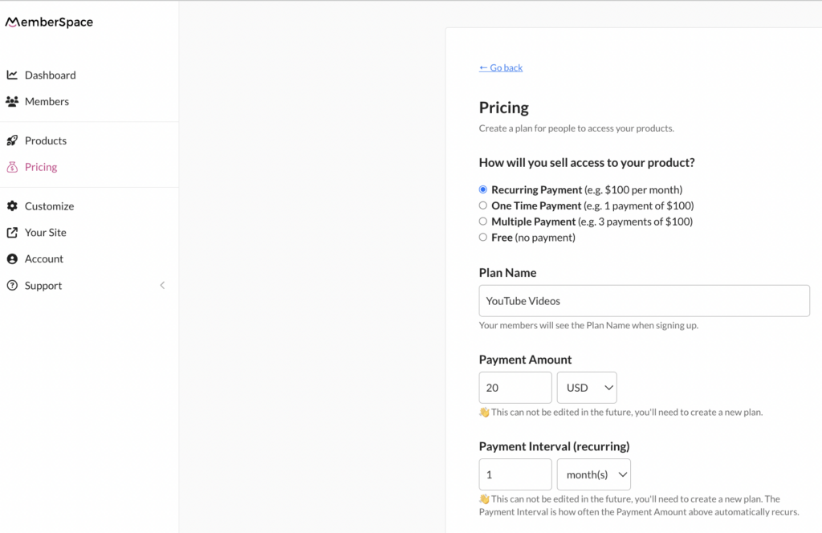
Task: Click the Go back link
Action: tap(500, 67)
